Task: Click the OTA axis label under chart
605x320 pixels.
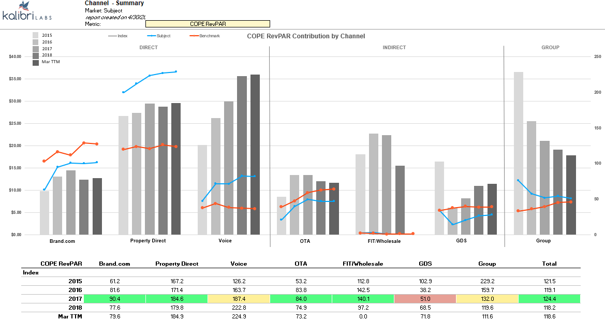Action: 305,241
